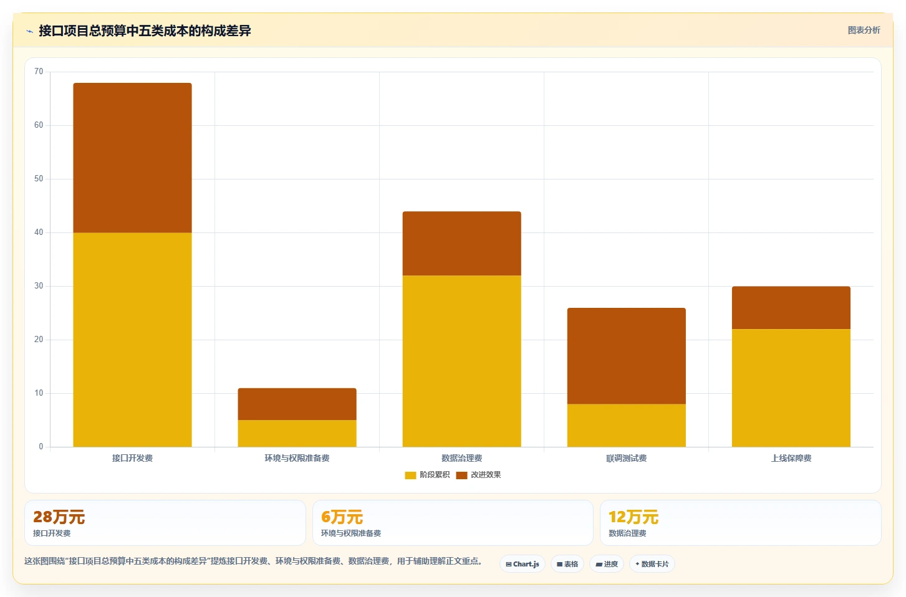Screen dimensions: 906x597
Task: Click the 接口开发费 yellow bar segment
Action: pyautogui.click(x=132, y=340)
